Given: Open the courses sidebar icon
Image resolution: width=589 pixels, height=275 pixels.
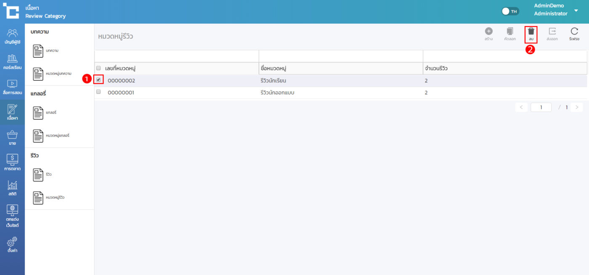Looking at the screenshot, I should 12,61.
